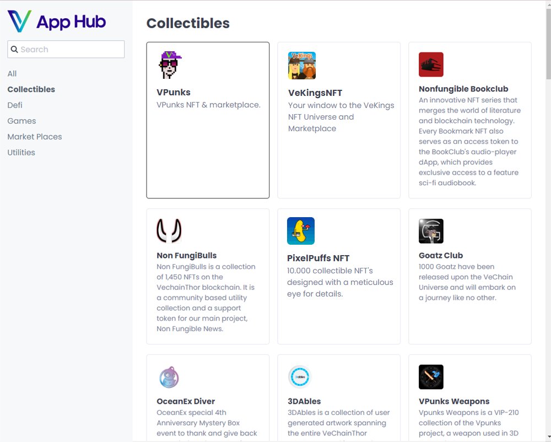
Task: Open the OceanEx Diver title link
Action: 186,401
